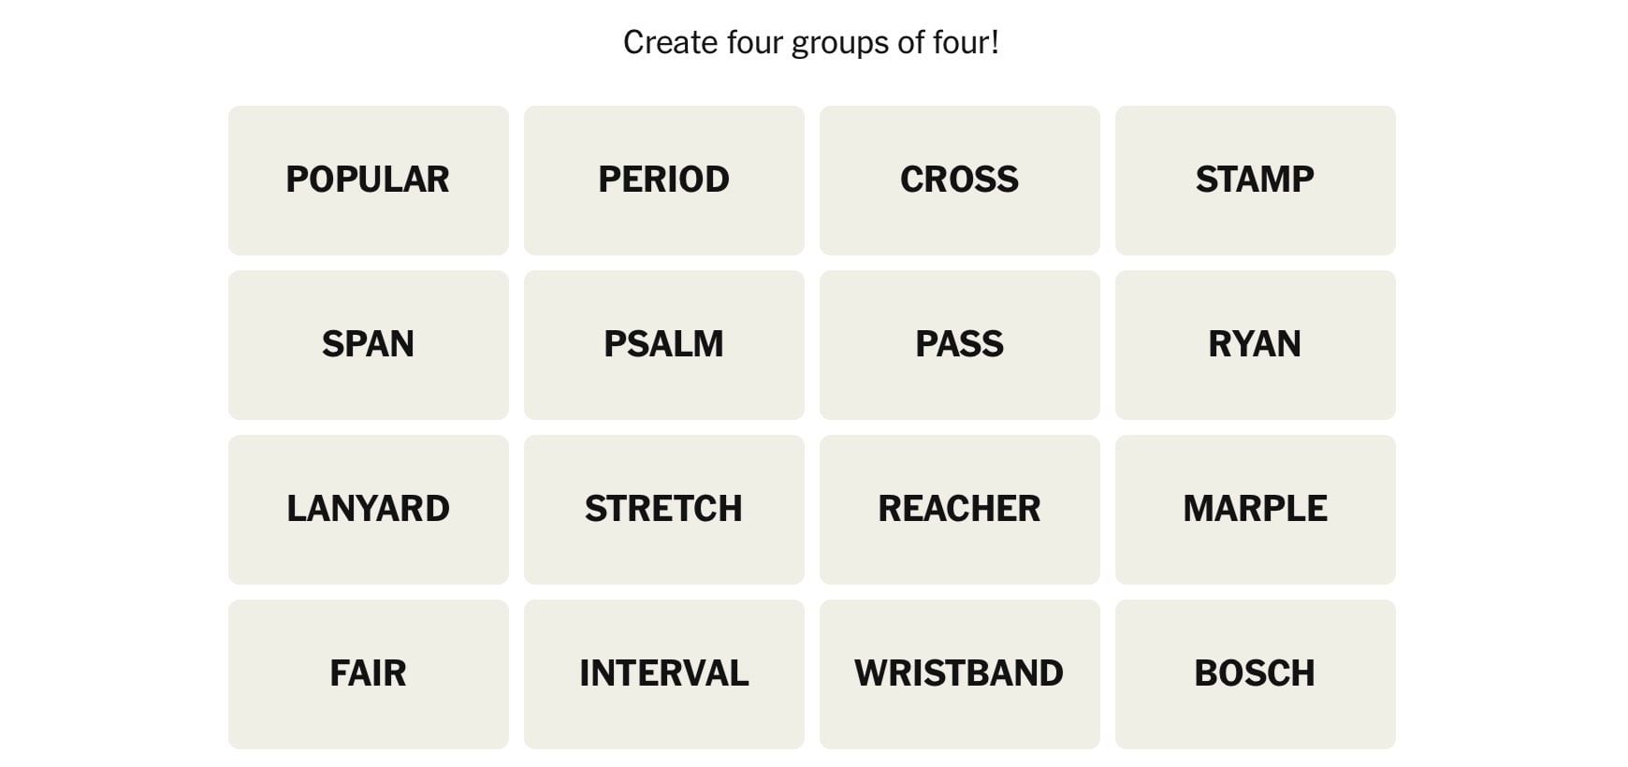The image size is (1628, 767).
Task: Pick the STRETCH tile
Action: (x=663, y=509)
